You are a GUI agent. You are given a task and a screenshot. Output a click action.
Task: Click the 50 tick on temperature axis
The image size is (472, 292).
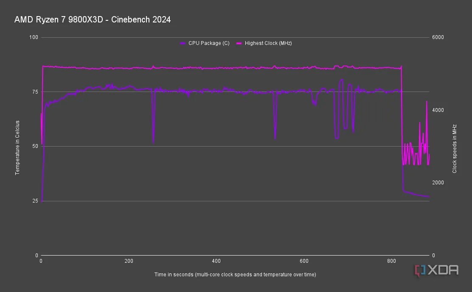(x=35, y=146)
